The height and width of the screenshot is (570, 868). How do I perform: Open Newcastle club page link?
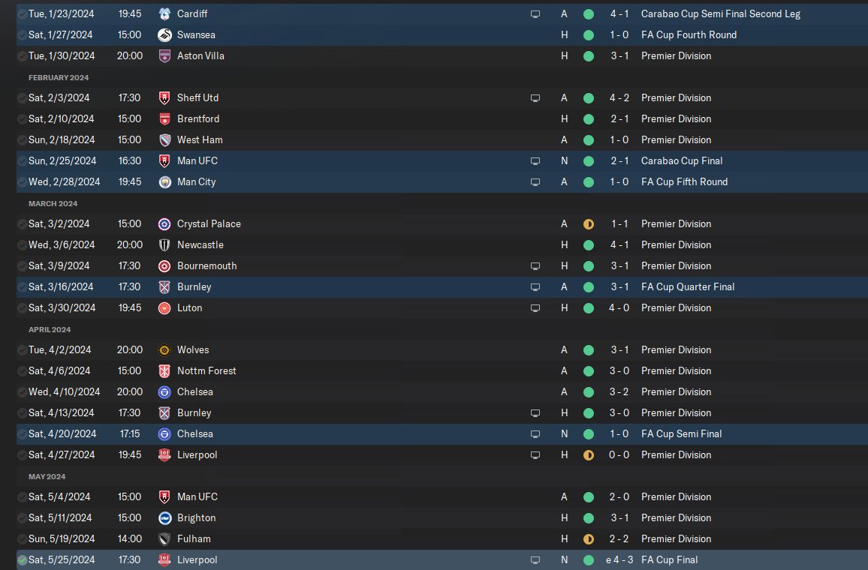pos(200,245)
